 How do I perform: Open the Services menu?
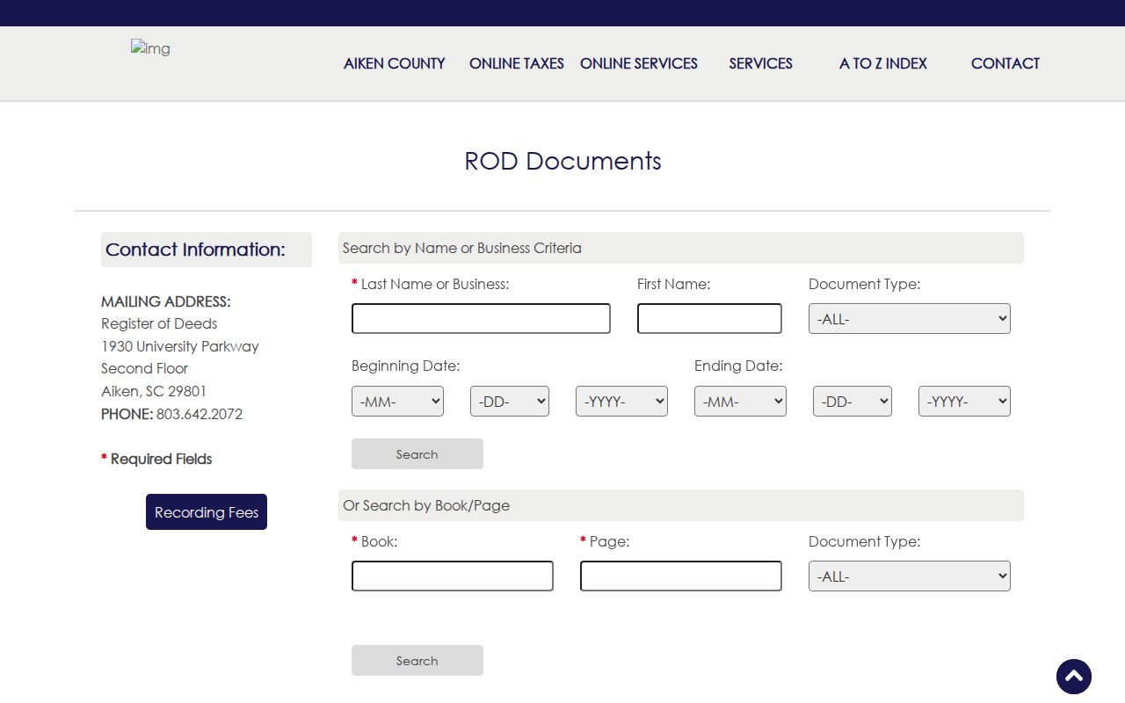(761, 63)
